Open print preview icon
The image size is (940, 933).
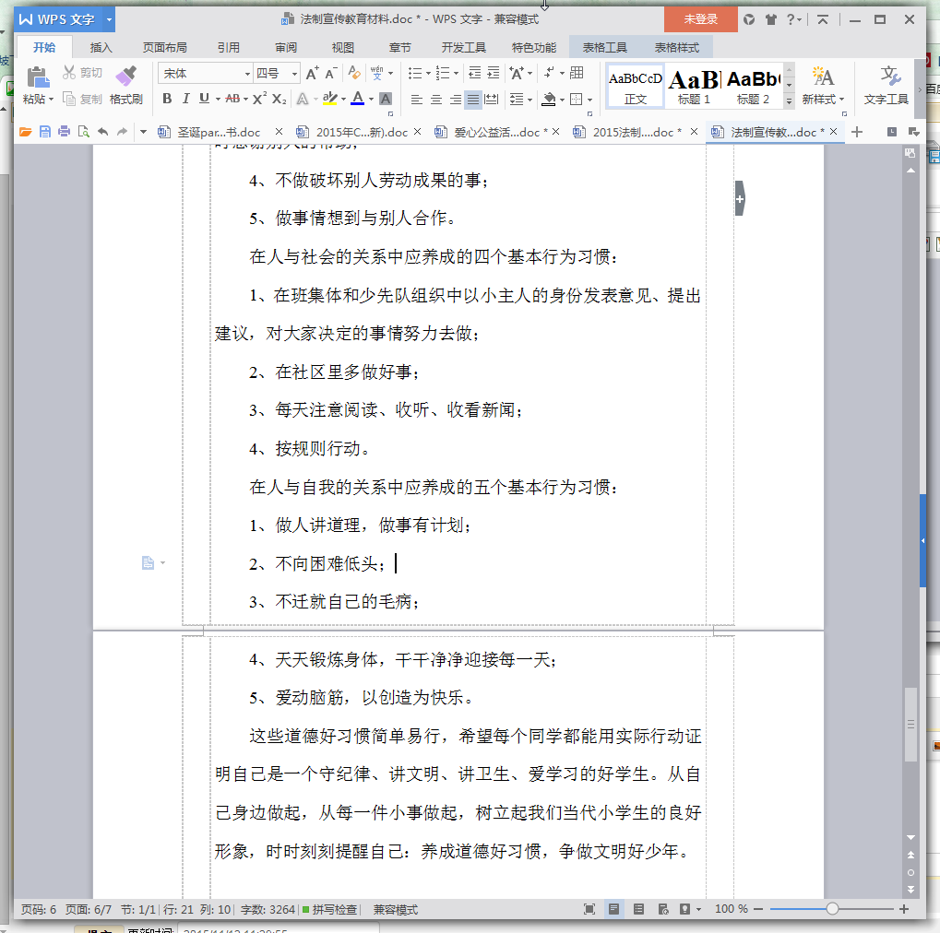tap(83, 132)
